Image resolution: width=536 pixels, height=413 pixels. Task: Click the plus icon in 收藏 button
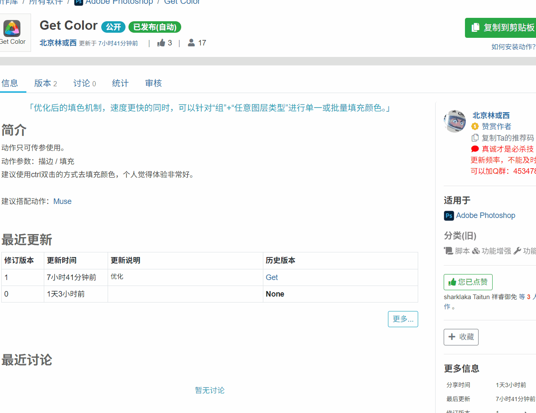[452, 337]
